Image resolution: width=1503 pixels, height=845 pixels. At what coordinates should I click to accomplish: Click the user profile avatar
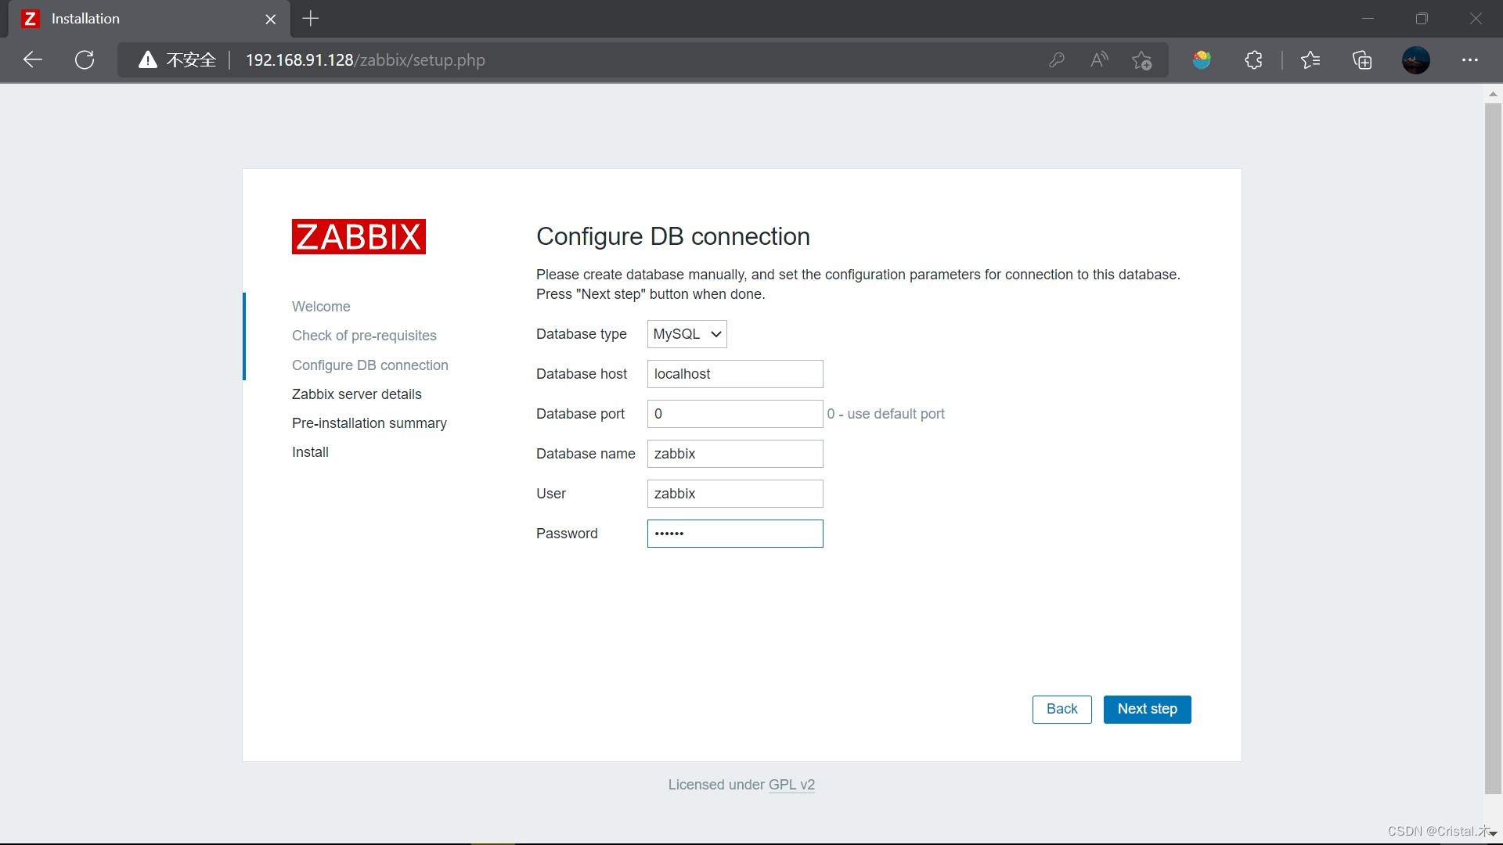[1415, 60]
